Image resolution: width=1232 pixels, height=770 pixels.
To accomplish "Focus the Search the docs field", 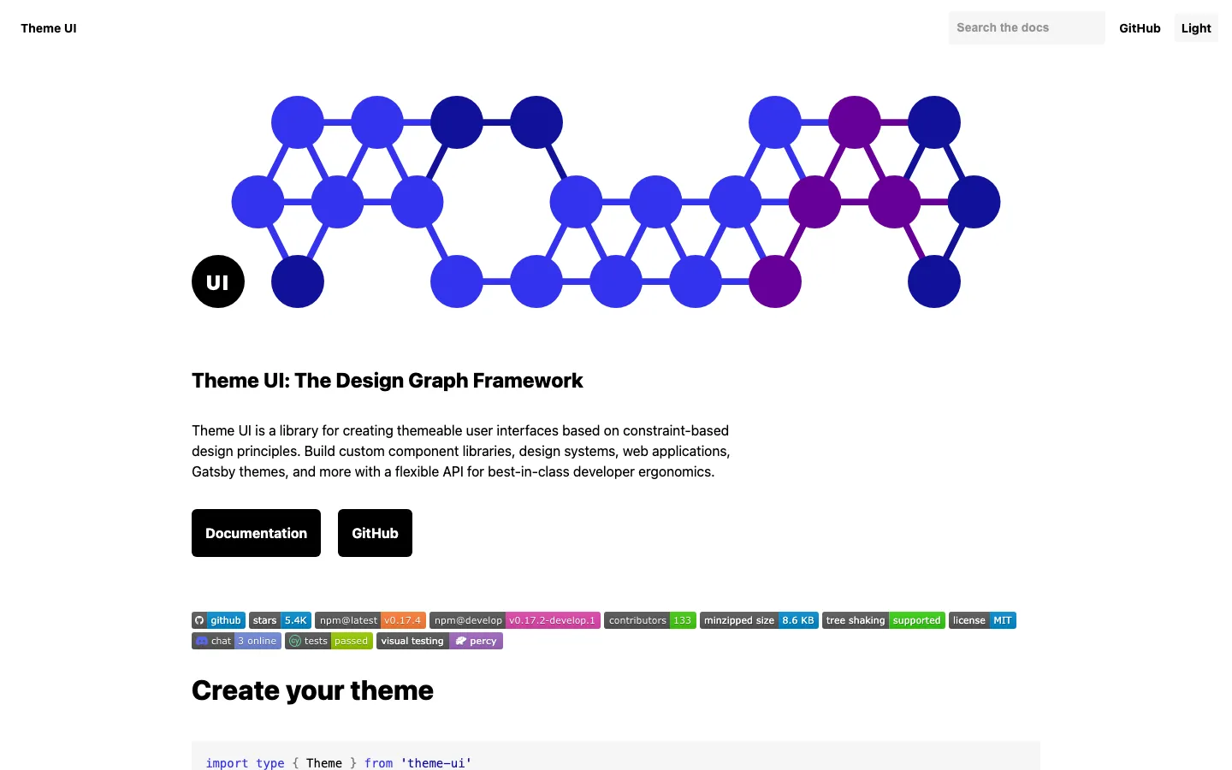I will click(x=1027, y=27).
